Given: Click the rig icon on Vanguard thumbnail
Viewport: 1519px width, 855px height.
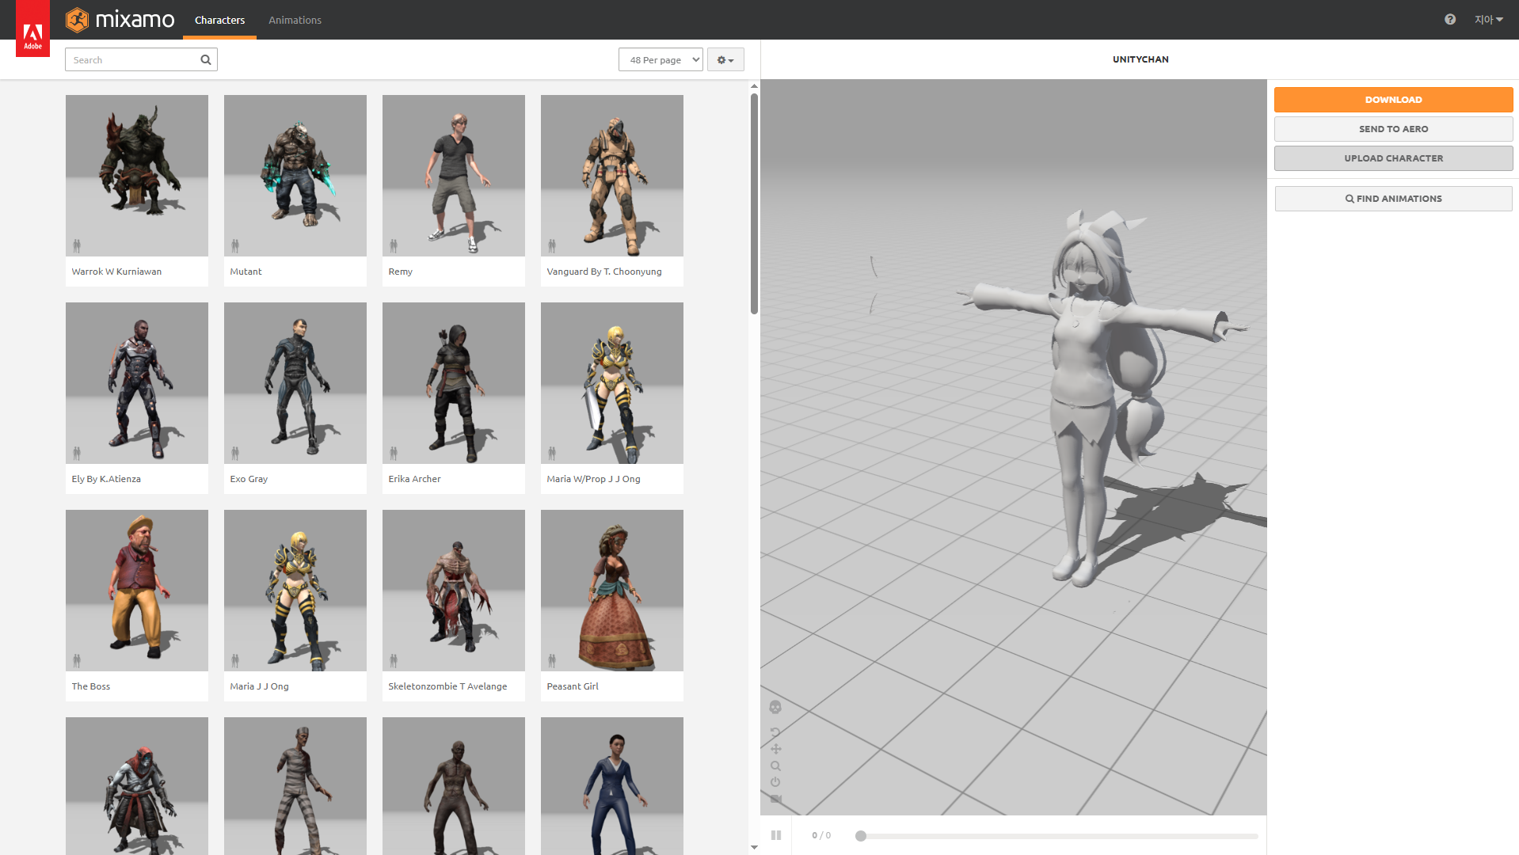Looking at the screenshot, I should click(552, 245).
